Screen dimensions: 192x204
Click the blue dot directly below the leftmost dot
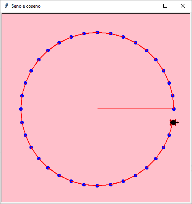22,122
